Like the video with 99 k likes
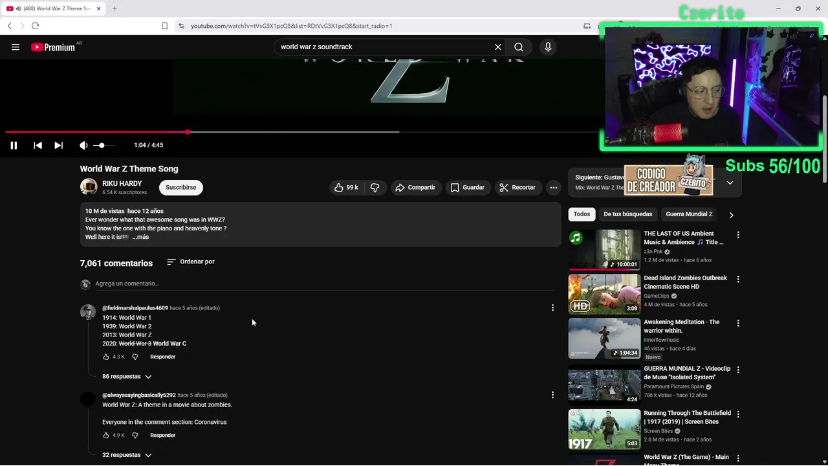This screenshot has width=828, height=466. [x=346, y=187]
